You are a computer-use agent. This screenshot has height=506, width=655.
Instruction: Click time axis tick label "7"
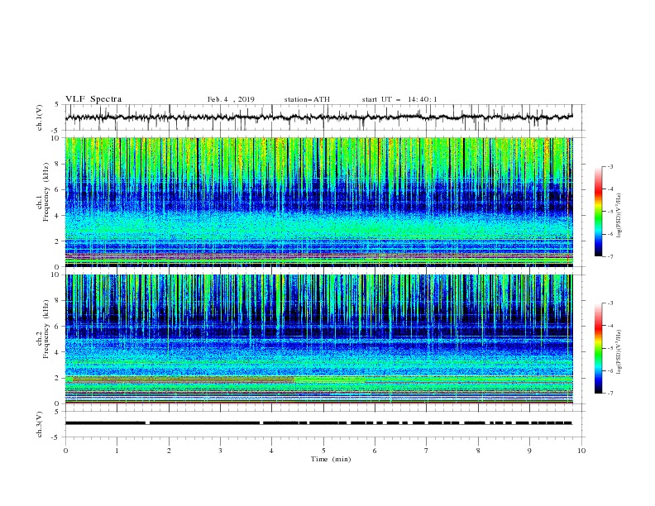[427, 451]
